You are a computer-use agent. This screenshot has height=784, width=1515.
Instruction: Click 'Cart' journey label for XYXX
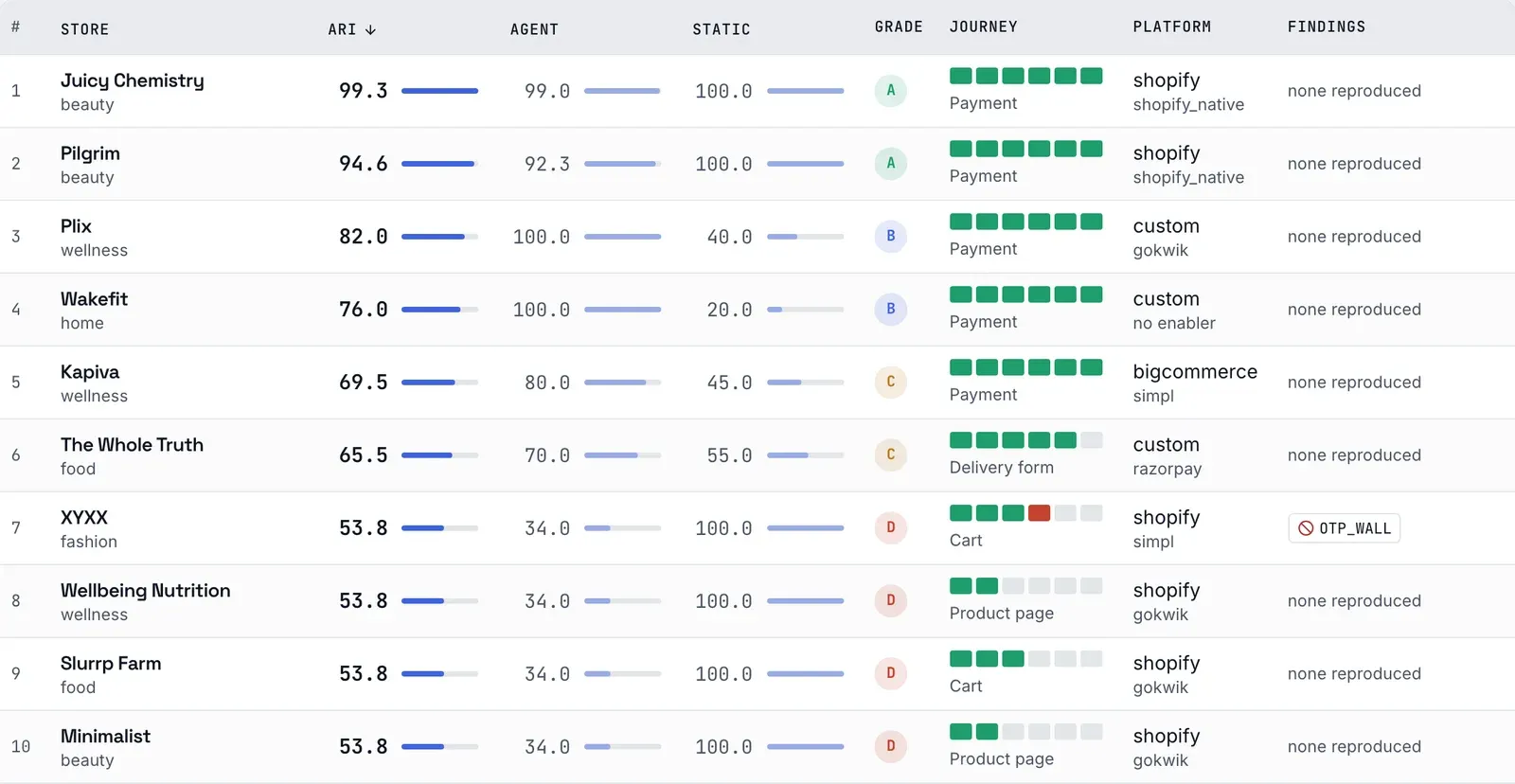pyautogui.click(x=966, y=541)
